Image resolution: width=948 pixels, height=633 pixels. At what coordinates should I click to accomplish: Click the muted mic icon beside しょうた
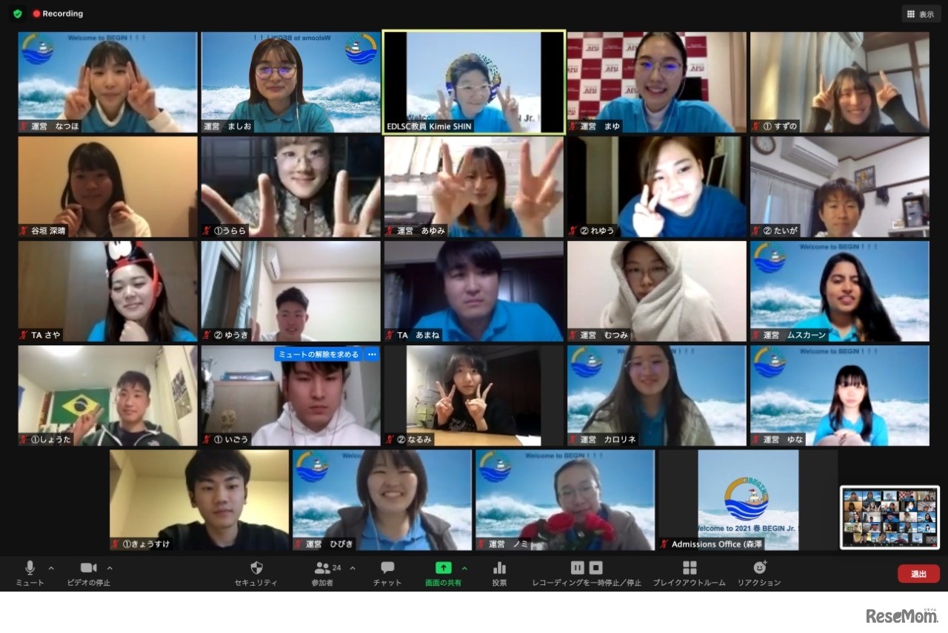[x=24, y=439]
